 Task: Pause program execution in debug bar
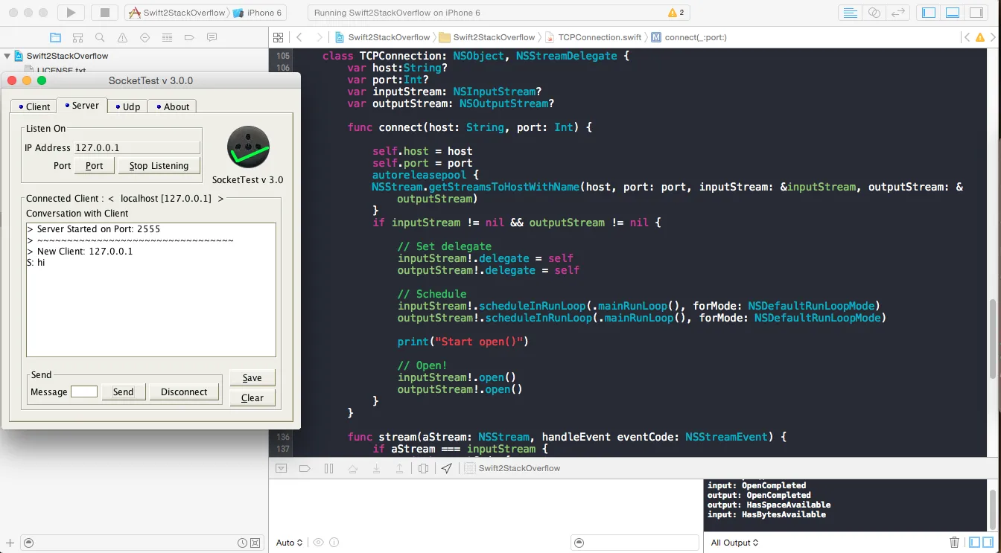pyautogui.click(x=328, y=468)
